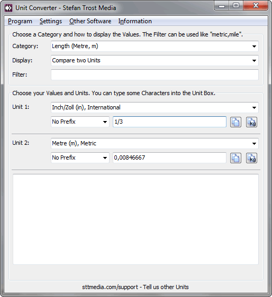The image size is (272, 297).
Task: Maximize the Unit Converter window
Action: click(236, 6)
